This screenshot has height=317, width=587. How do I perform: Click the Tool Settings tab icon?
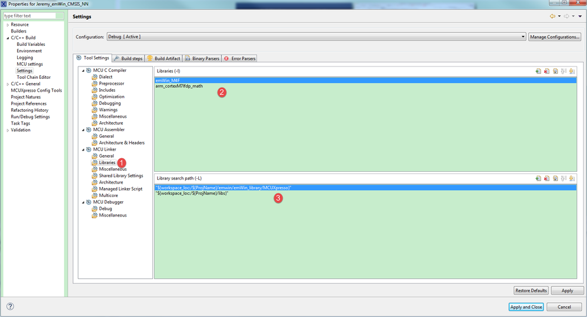pos(79,58)
